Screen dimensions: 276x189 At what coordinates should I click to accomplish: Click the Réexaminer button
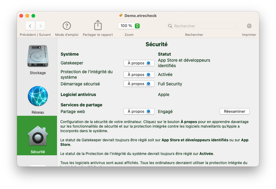pyautogui.click(x=234, y=111)
